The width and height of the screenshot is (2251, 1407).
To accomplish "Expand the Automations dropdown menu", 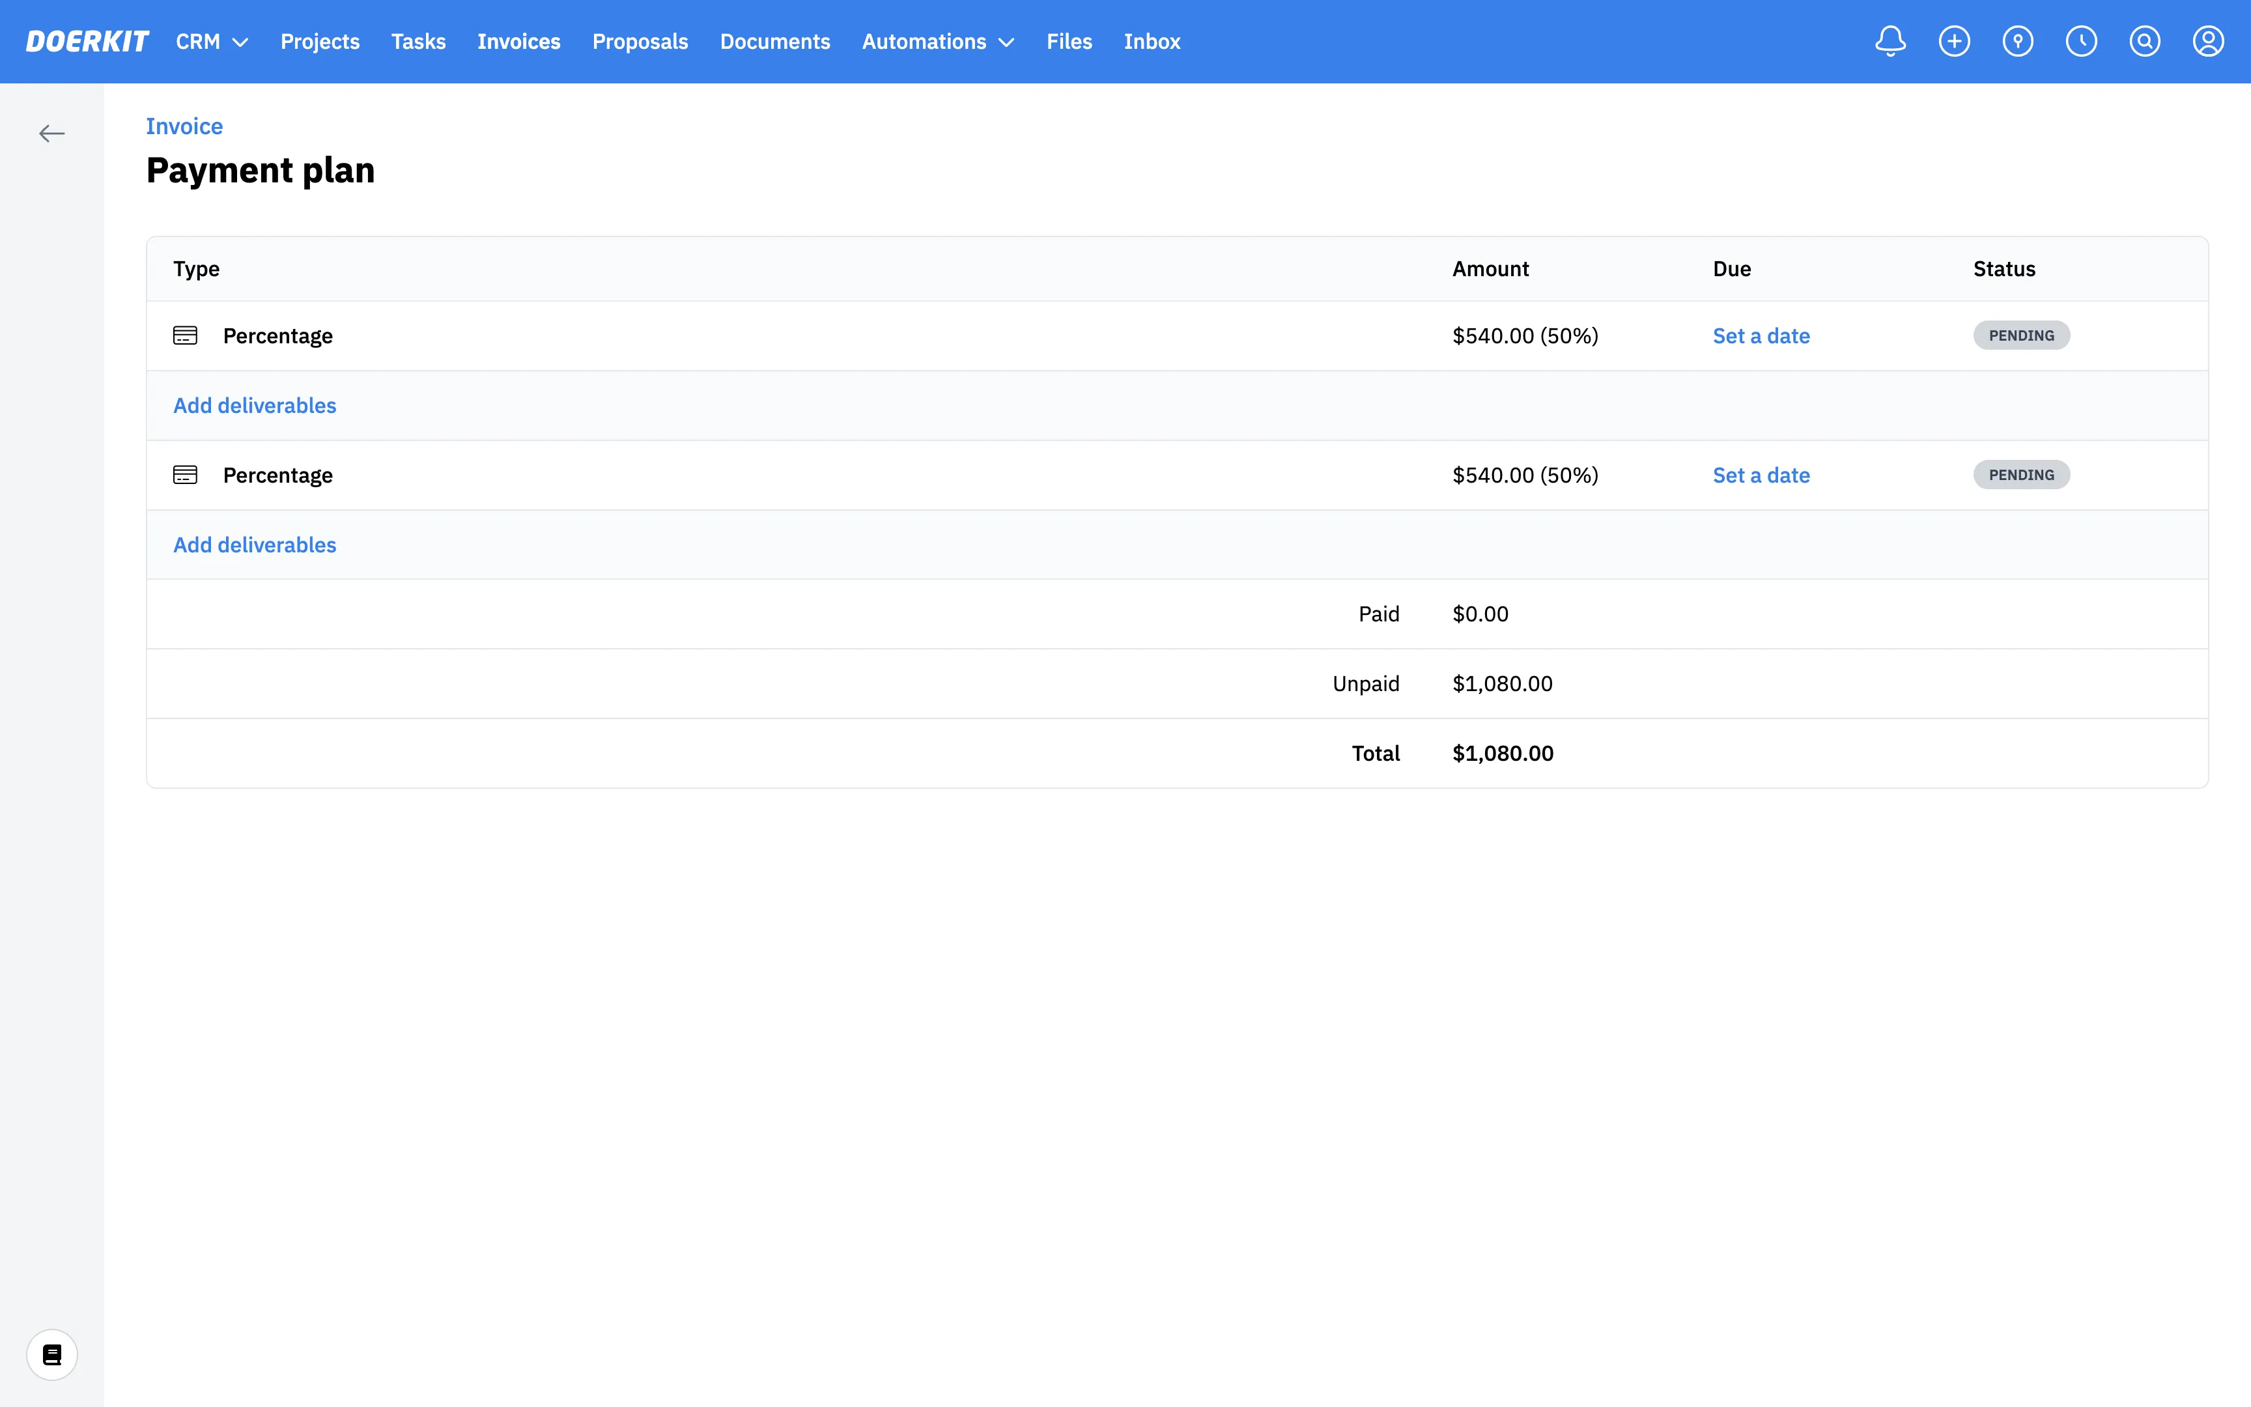I will (938, 42).
